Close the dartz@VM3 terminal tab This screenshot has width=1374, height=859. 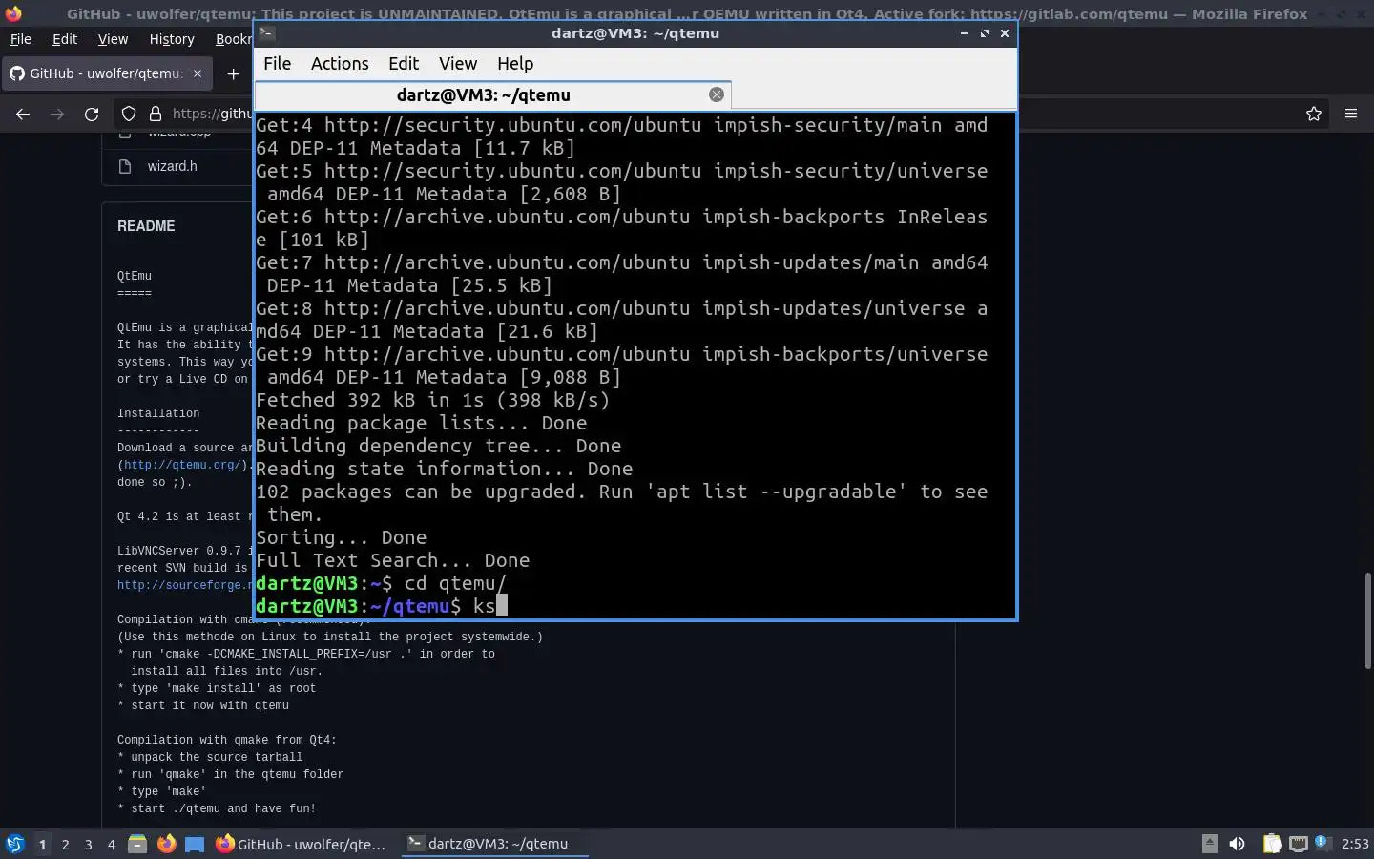[x=717, y=94]
